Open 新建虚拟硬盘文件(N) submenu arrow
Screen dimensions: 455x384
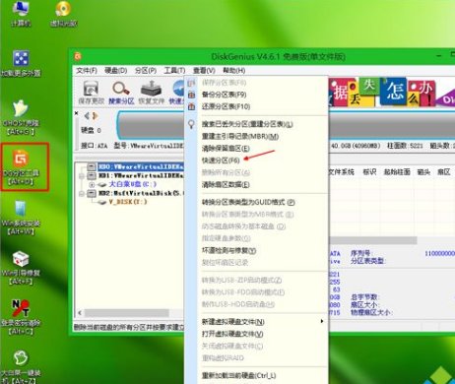click(x=322, y=321)
